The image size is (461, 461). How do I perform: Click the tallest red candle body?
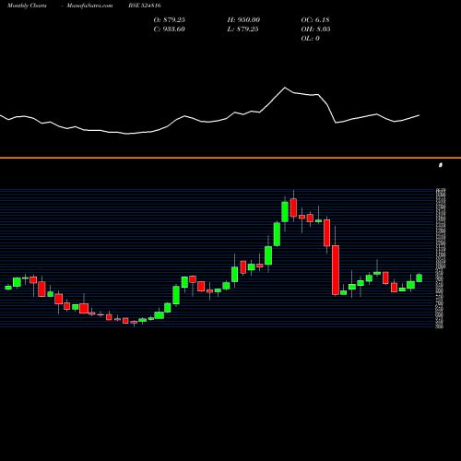tap(336, 270)
